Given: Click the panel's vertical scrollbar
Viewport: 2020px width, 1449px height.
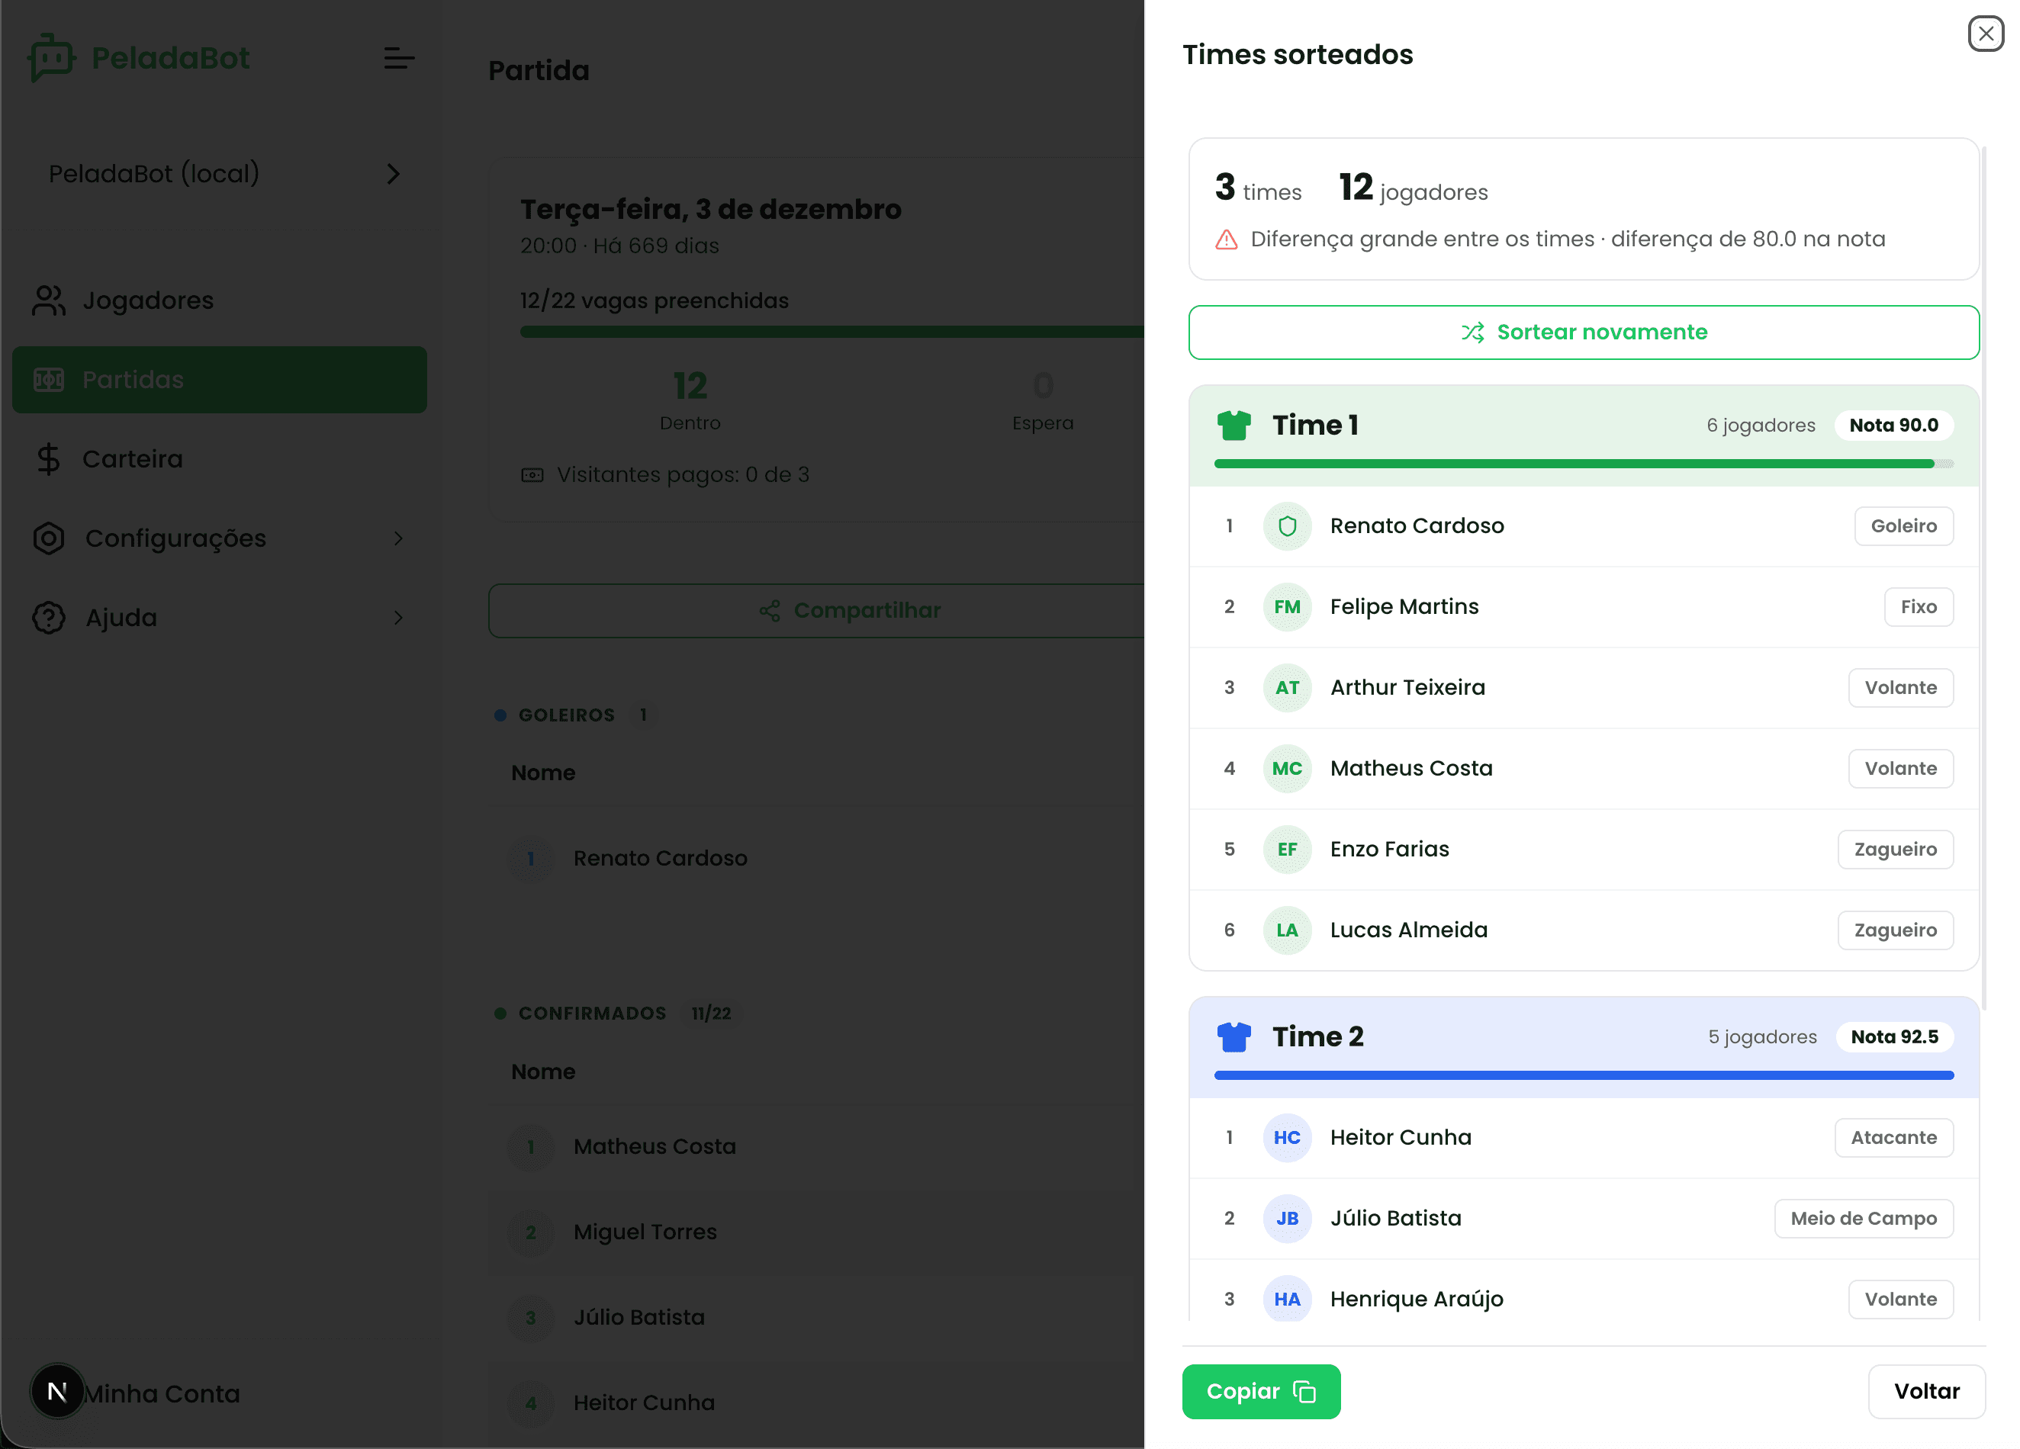Looking at the screenshot, I should (1984, 579).
